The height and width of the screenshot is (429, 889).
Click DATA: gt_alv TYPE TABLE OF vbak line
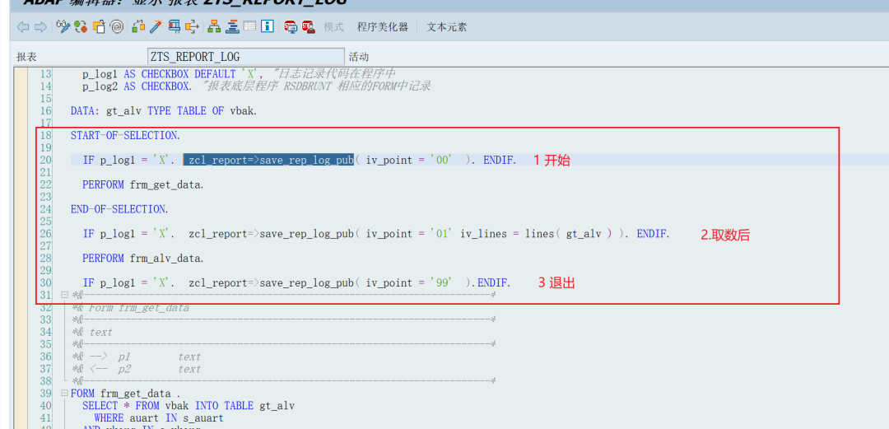click(164, 110)
